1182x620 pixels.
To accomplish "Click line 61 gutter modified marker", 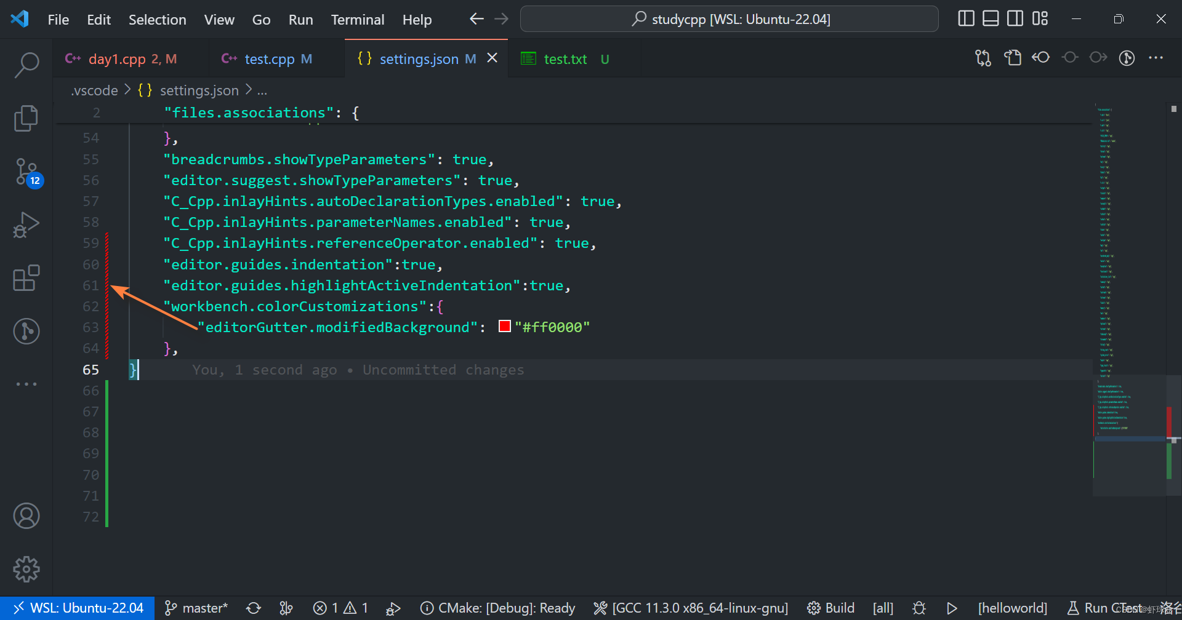I will (x=107, y=285).
